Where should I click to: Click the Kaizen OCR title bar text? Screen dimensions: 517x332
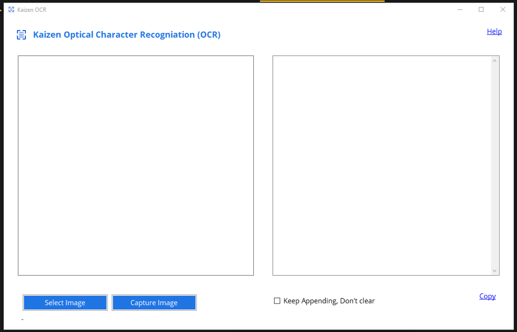(x=32, y=9)
